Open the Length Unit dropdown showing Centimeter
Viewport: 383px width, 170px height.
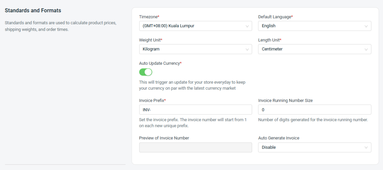311,49
